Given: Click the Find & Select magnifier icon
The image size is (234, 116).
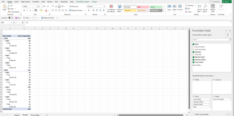Looking at the screenshot, I should [x=205, y=6].
